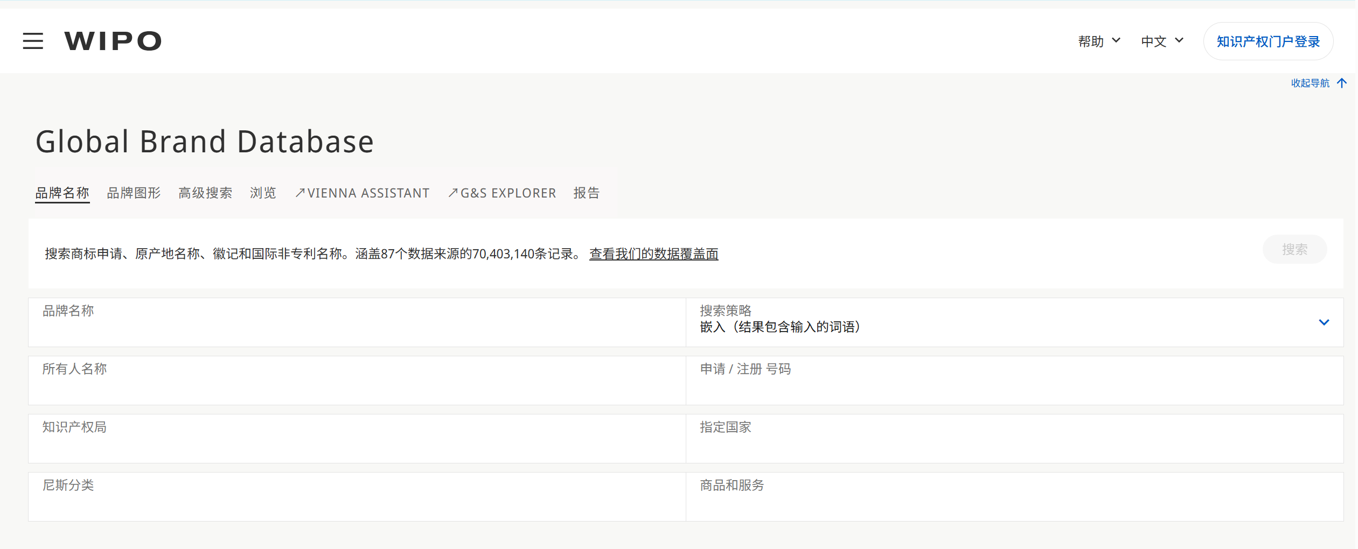Screen dimensions: 1358x549
Task: Open the 高级搜索 tab
Action: click(205, 193)
